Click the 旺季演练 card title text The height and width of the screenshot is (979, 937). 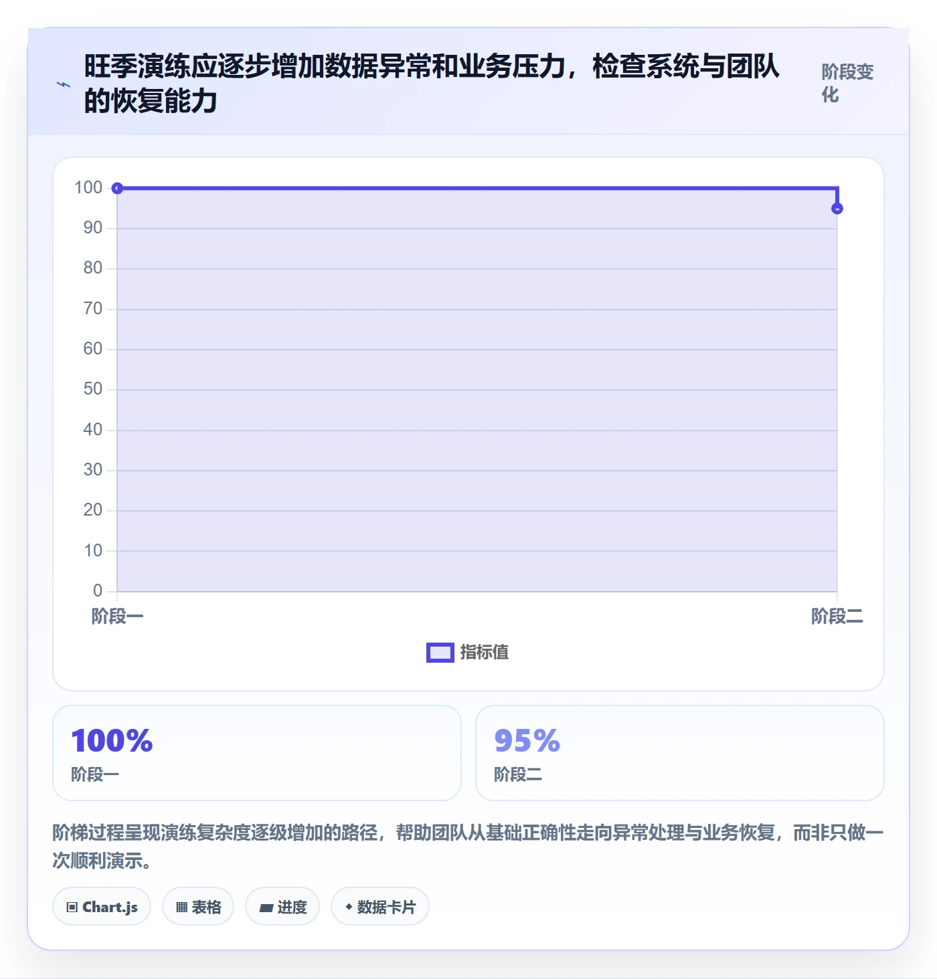[x=432, y=84]
